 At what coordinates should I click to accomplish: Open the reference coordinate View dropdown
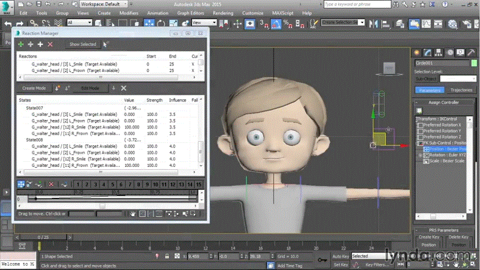204,22
